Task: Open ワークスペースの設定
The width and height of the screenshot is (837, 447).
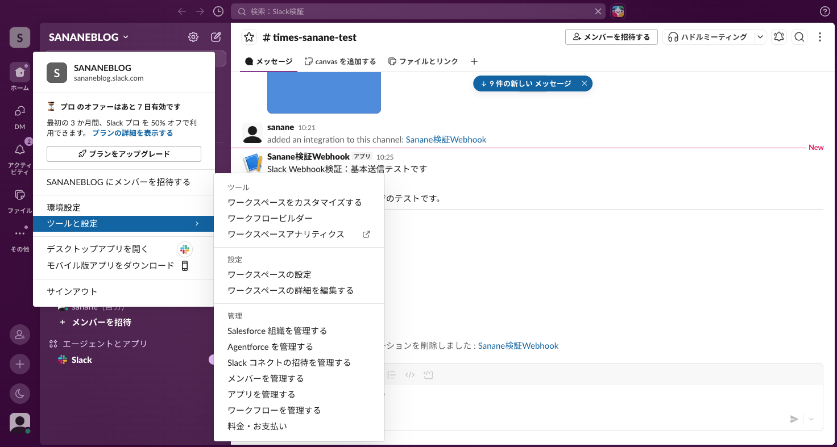Action: (x=299, y=274)
